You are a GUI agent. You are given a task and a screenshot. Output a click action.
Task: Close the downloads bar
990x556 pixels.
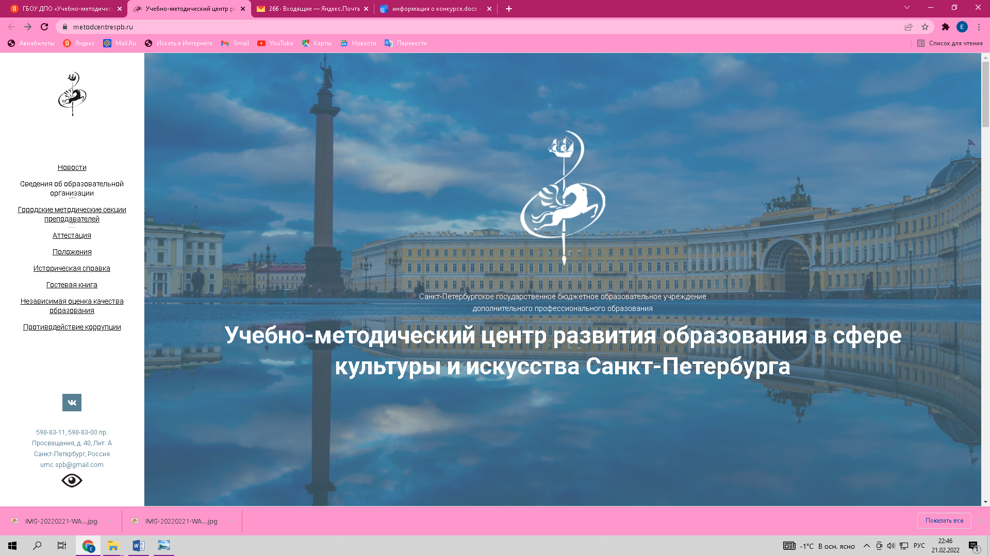coord(981,520)
